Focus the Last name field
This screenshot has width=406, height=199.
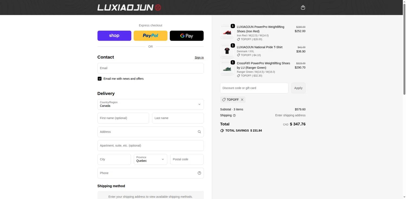[x=178, y=118]
